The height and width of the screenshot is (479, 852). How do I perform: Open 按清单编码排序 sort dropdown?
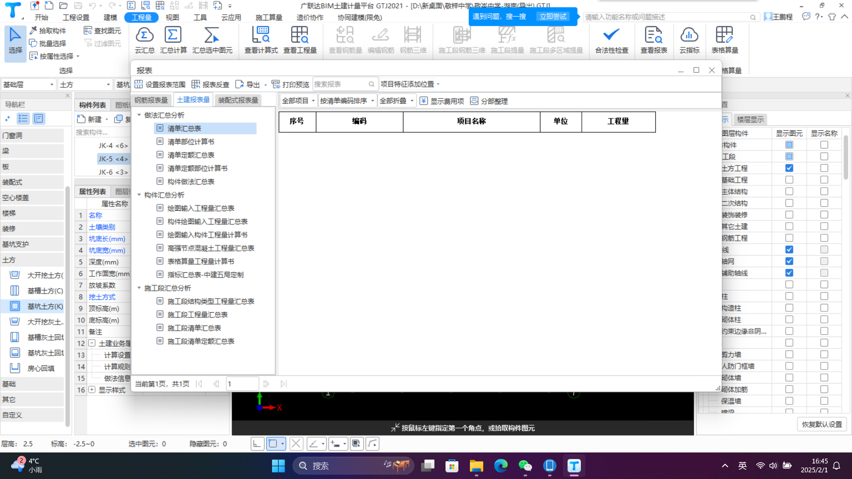coord(347,101)
